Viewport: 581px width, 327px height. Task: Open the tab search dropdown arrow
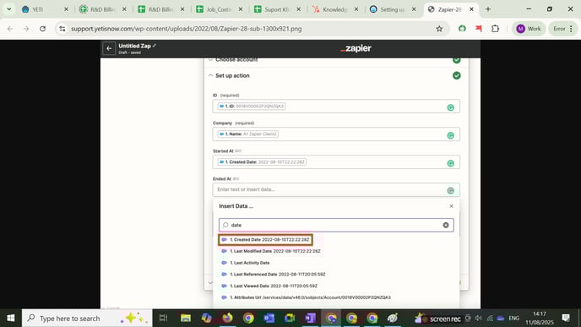click(9, 9)
